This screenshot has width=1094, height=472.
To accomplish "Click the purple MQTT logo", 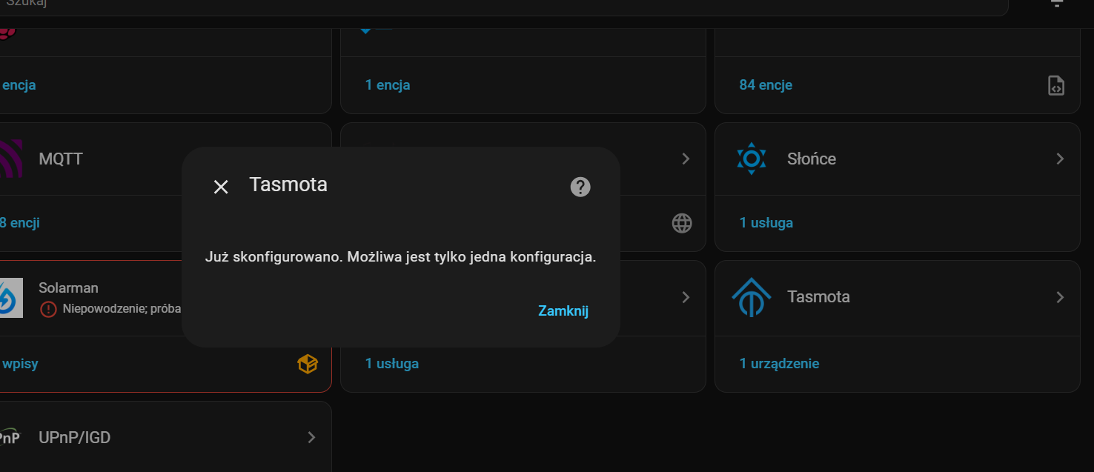I will coord(10,159).
